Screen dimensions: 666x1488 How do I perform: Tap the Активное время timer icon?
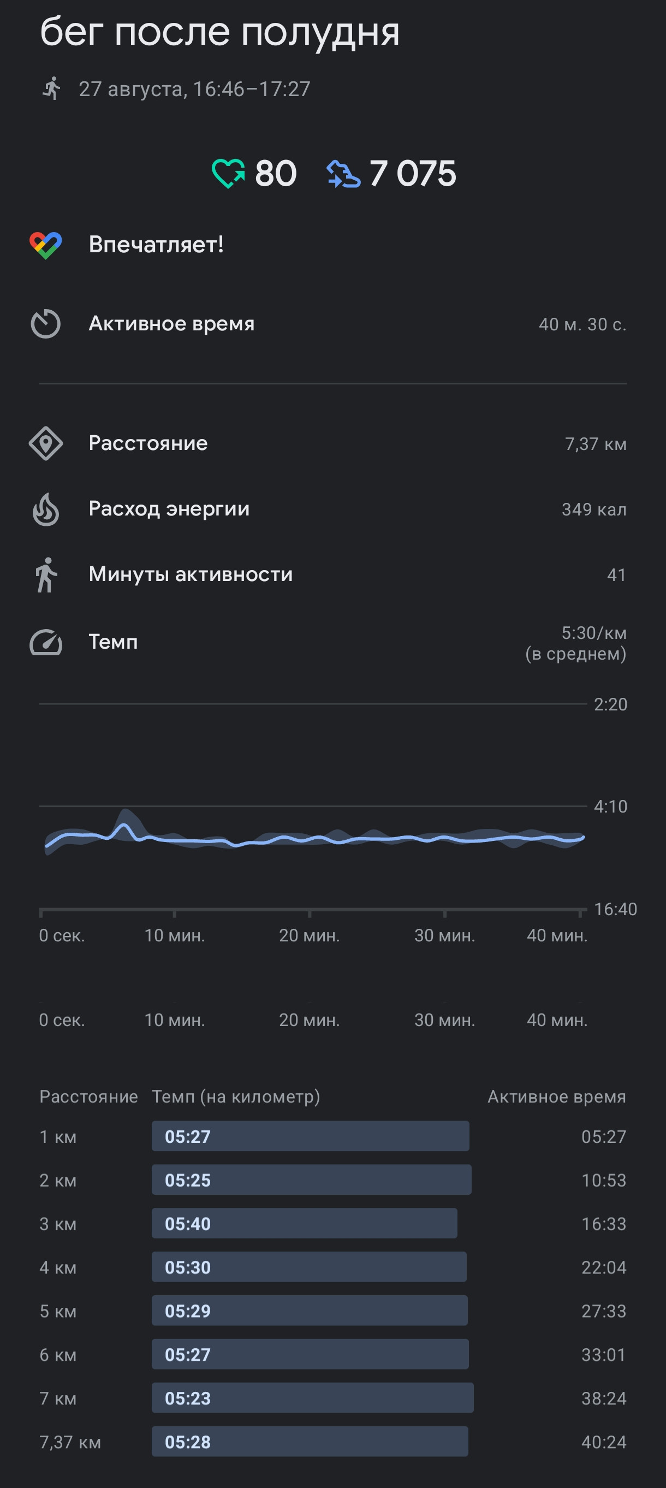click(46, 323)
